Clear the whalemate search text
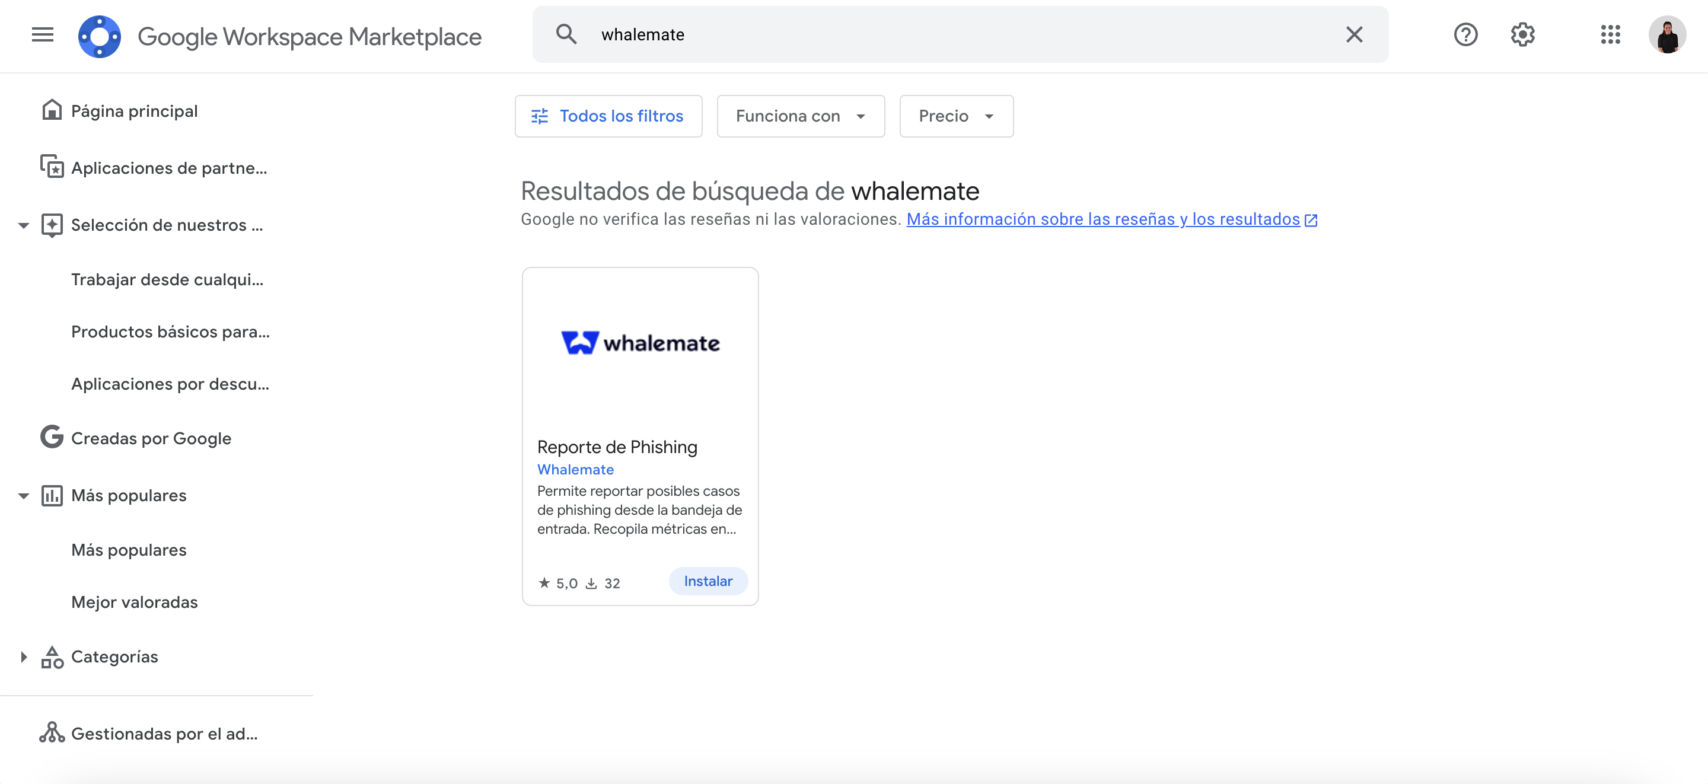The width and height of the screenshot is (1708, 784). (x=1354, y=34)
